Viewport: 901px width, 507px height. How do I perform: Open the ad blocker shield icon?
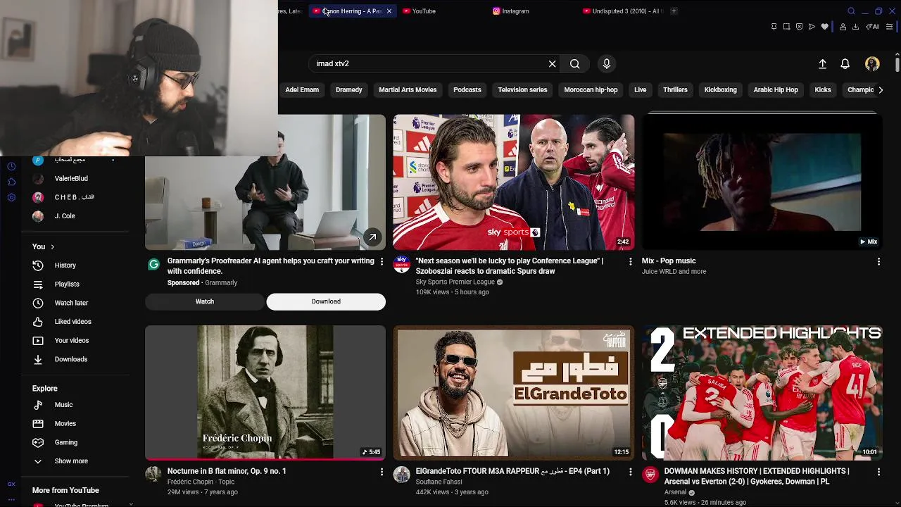click(x=799, y=27)
